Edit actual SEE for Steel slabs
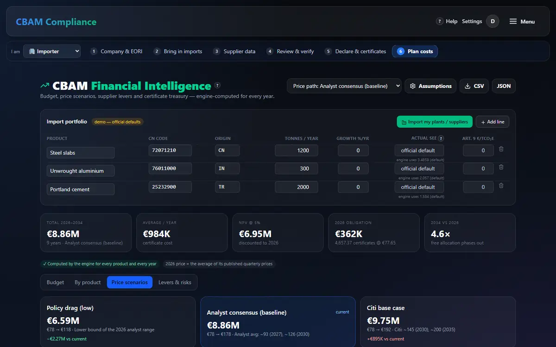The image size is (556, 347). tap(419, 150)
